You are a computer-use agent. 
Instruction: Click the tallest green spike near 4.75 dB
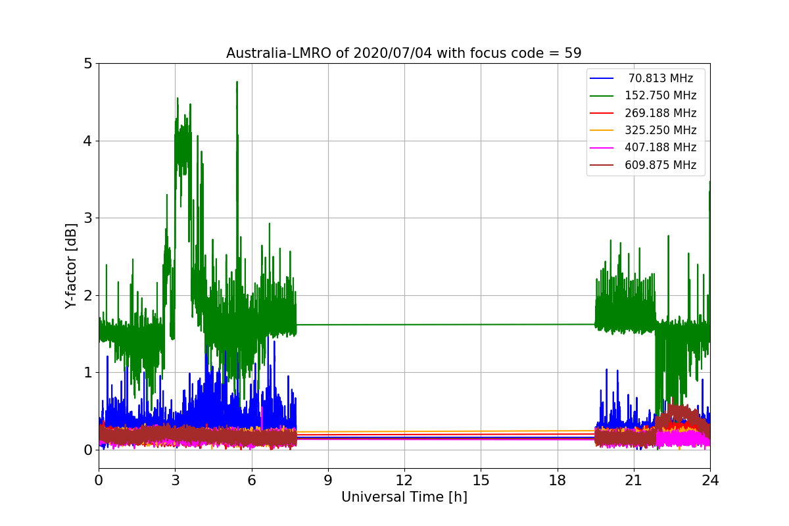[237, 84]
